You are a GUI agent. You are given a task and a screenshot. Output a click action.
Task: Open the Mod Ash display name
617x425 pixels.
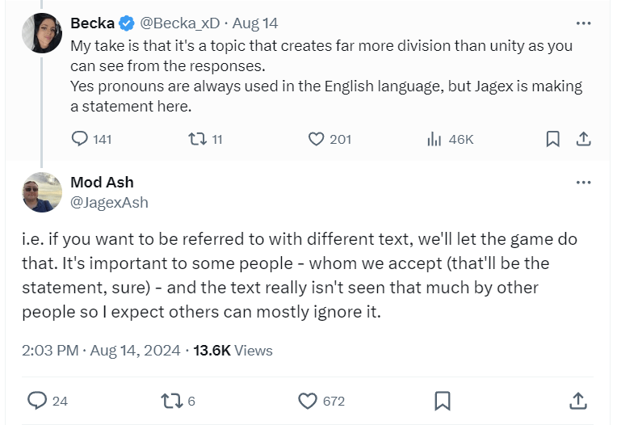(x=102, y=183)
